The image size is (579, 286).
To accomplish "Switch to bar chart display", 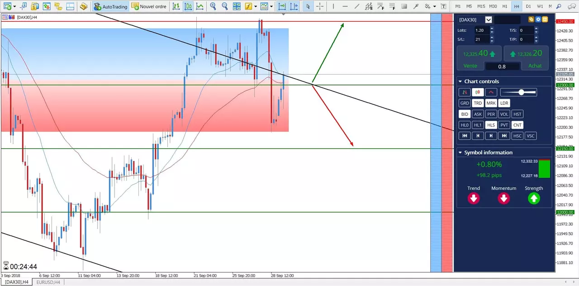I will tap(176, 6).
